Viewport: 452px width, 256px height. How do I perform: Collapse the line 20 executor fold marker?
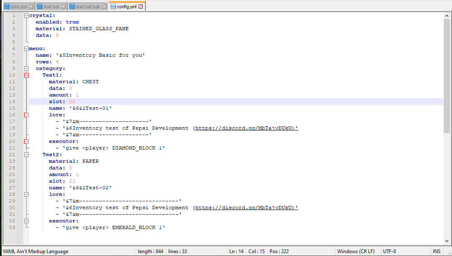(x=26, y=141)
